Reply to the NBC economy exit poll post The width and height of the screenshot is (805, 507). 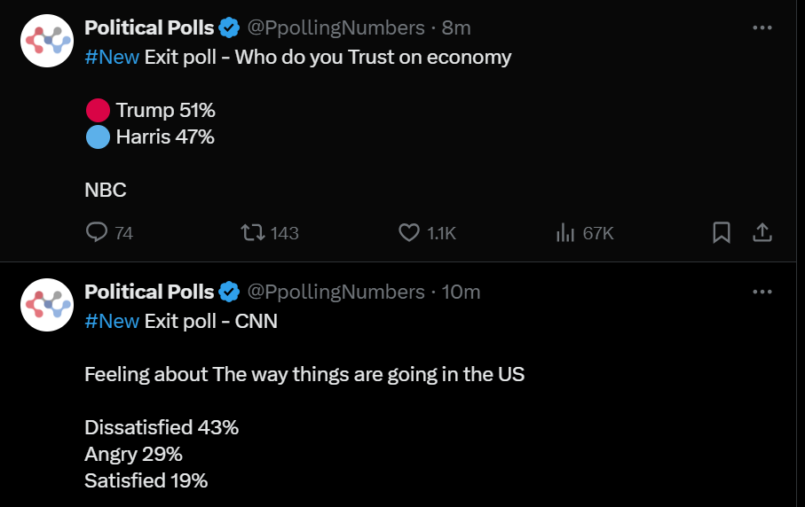tap(97, 232)
